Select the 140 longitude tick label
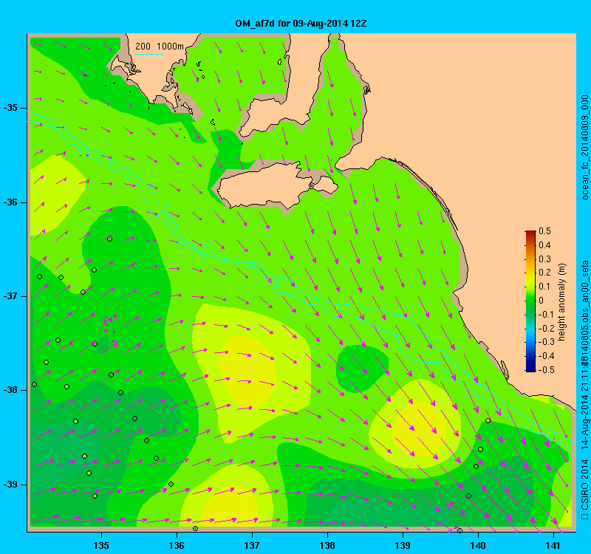 point(478,546)
